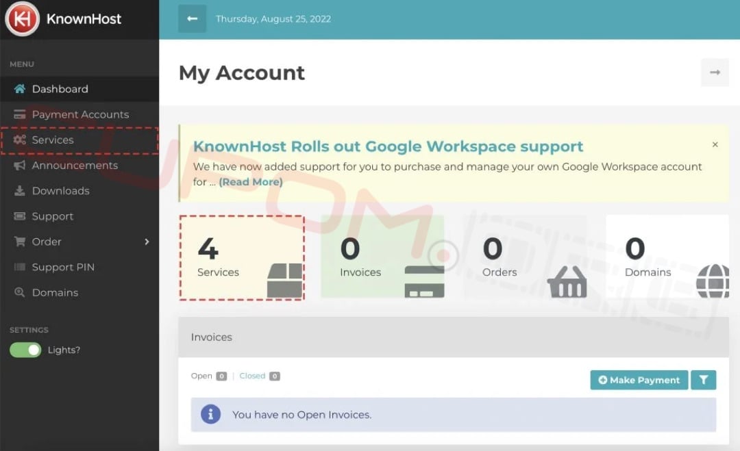Open Support menu item
The width and height of the screenshot is (740, 451).
point(79,216)
